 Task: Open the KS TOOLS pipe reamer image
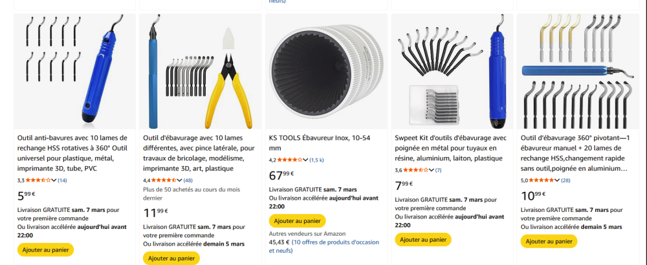[326, 71]
